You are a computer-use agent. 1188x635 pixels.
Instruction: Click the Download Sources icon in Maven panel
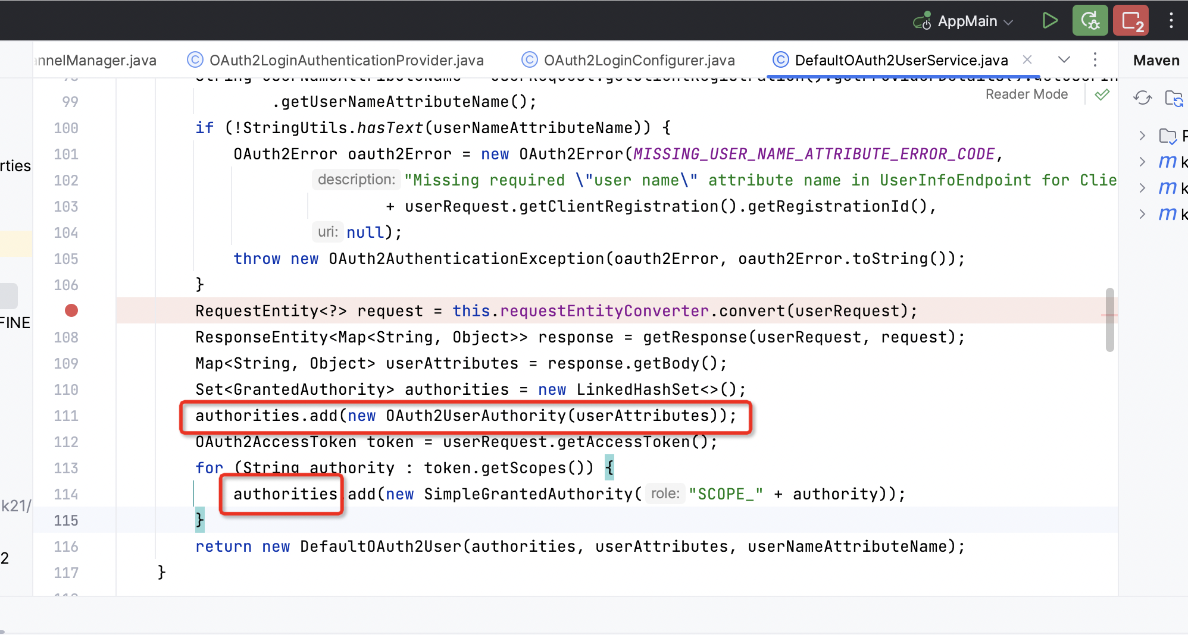[1176, 99]
